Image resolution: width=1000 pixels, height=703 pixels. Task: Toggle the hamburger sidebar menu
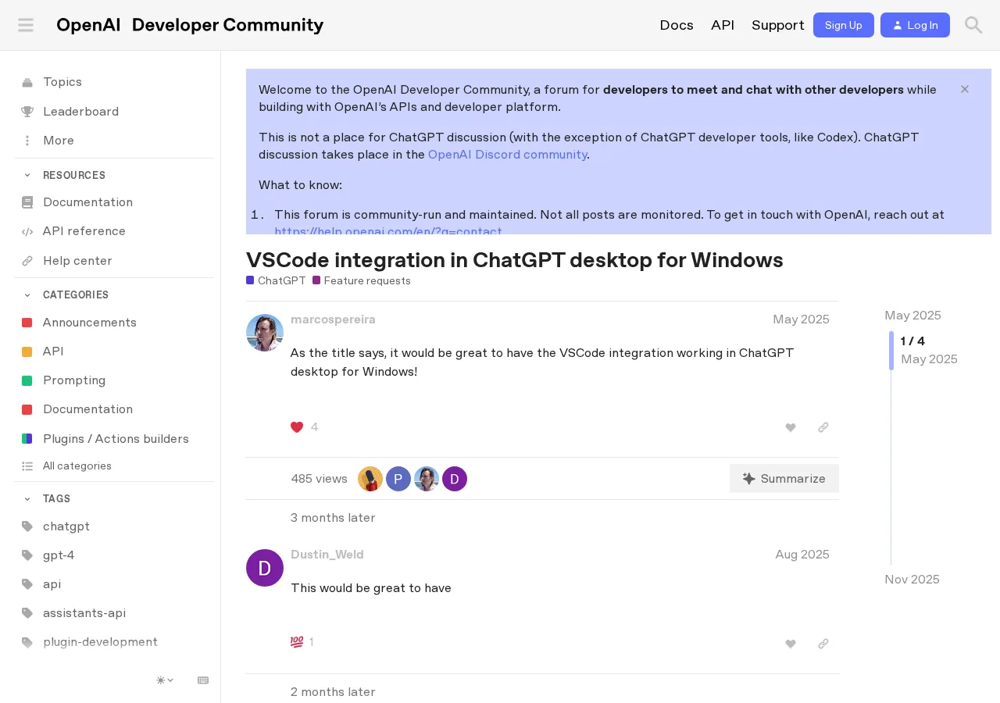(x=26, y=25)
